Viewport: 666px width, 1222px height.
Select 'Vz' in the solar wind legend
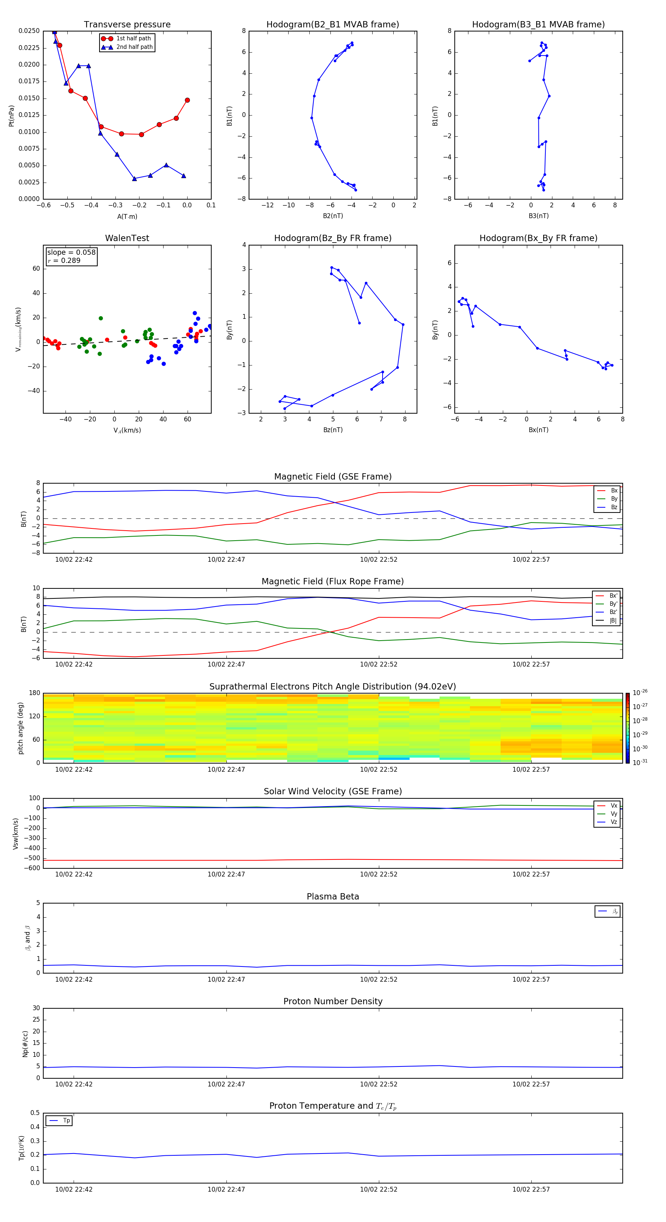[608, 822]
